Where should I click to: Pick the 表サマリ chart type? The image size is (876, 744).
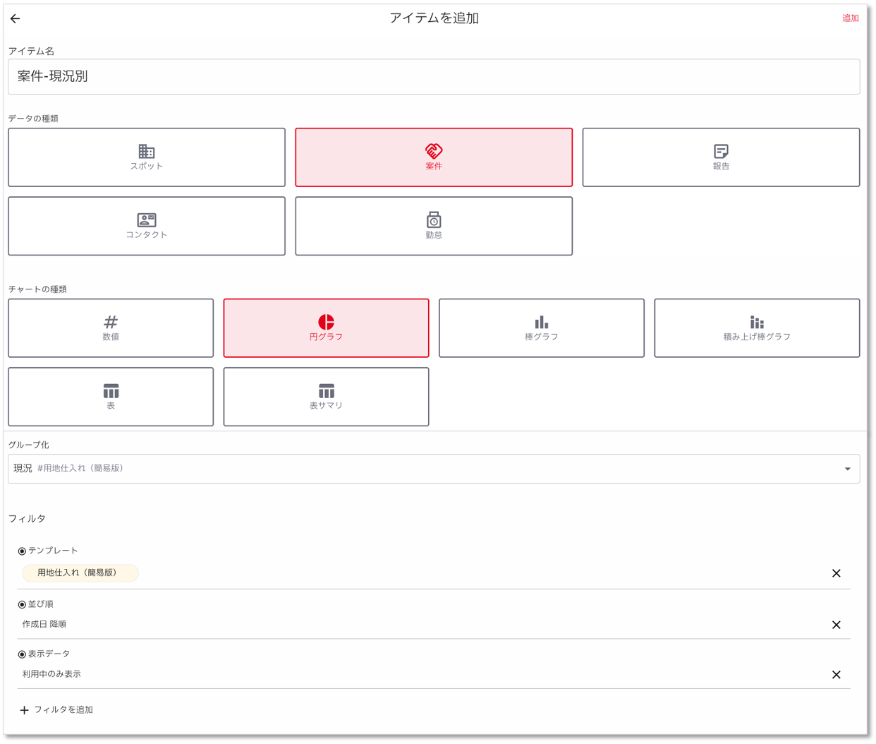pyautogui.click(x=326, y=397)
